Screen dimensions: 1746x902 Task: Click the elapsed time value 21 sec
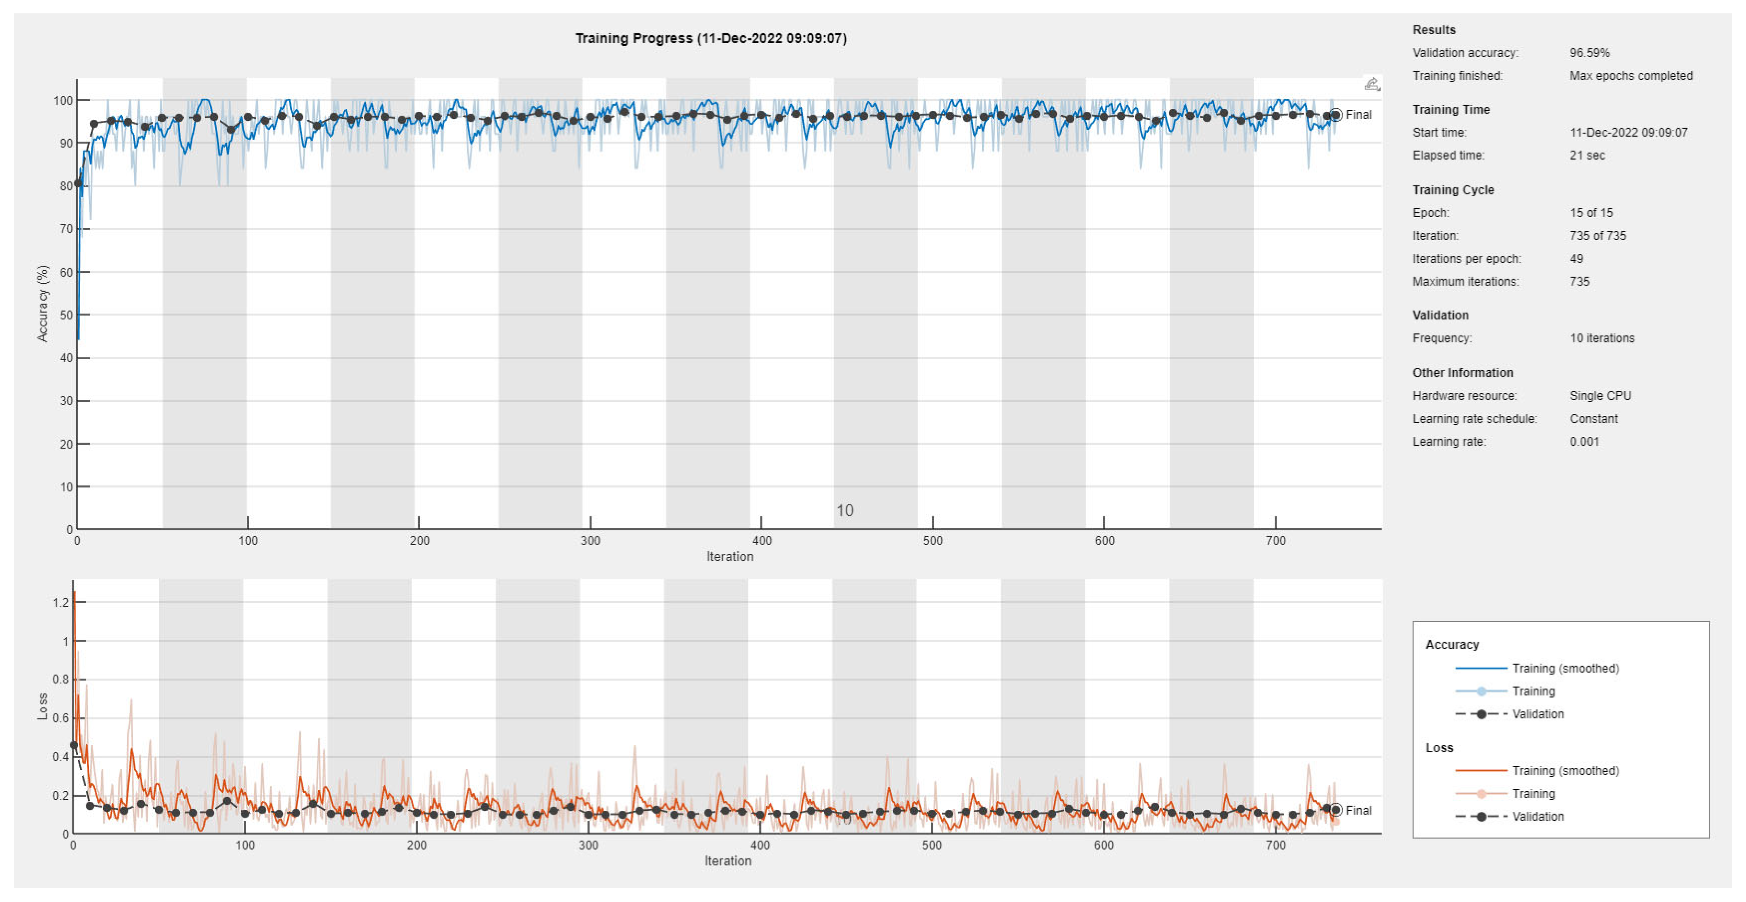(1587, 155)
